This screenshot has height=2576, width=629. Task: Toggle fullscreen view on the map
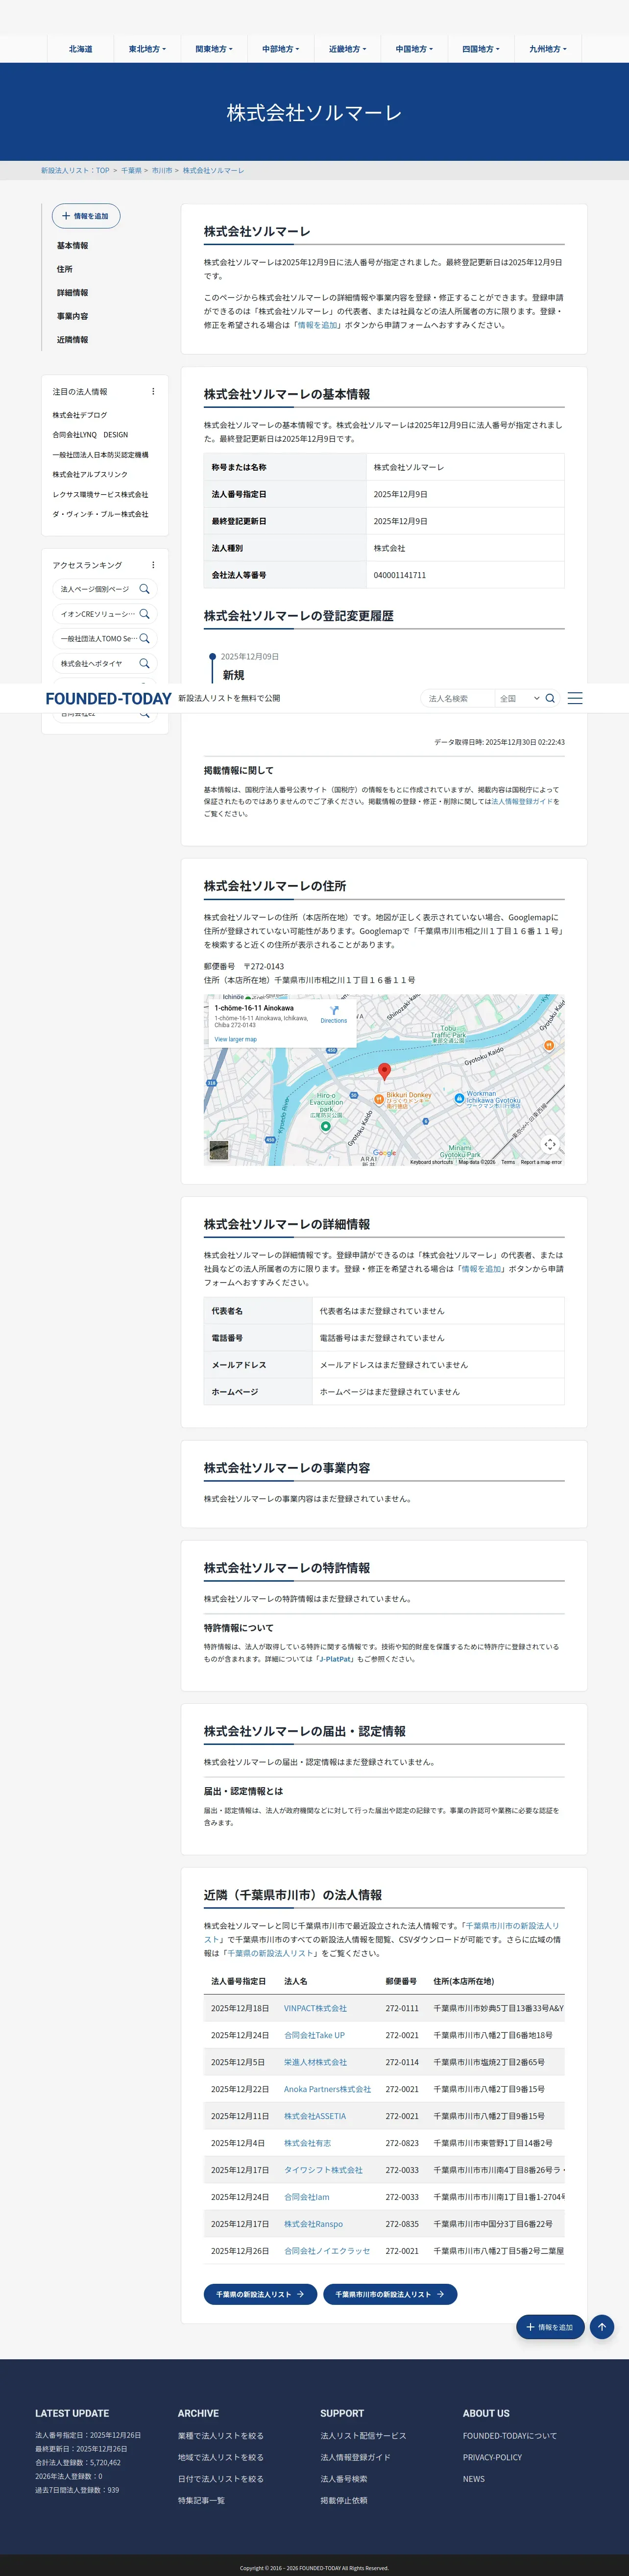point(549,1144)
